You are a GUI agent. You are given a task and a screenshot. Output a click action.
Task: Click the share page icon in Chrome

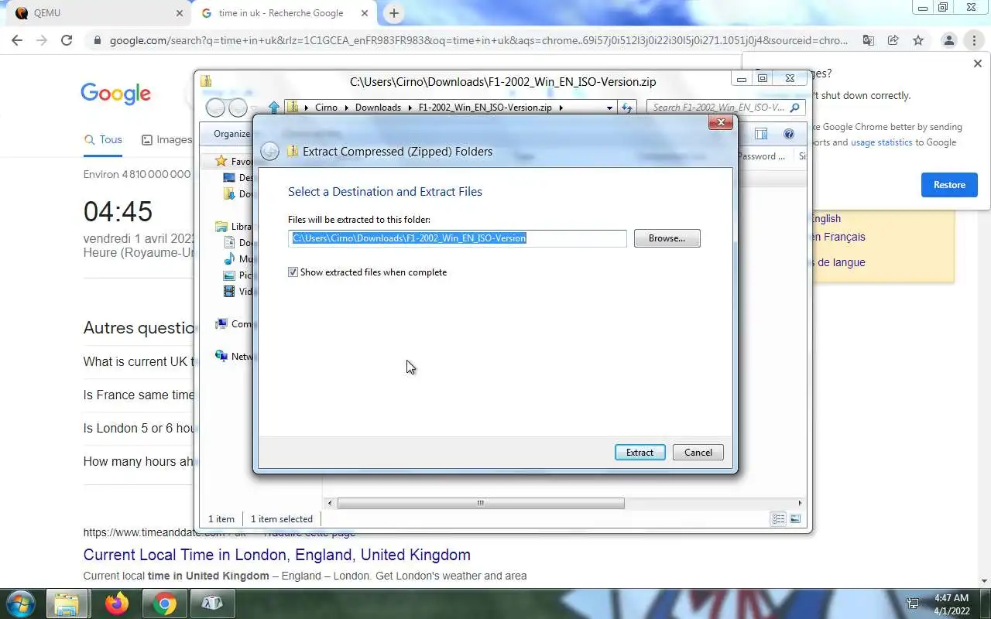[893, 40]
